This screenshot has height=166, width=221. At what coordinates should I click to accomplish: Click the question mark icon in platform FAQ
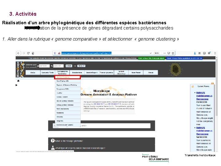(52, 141)
